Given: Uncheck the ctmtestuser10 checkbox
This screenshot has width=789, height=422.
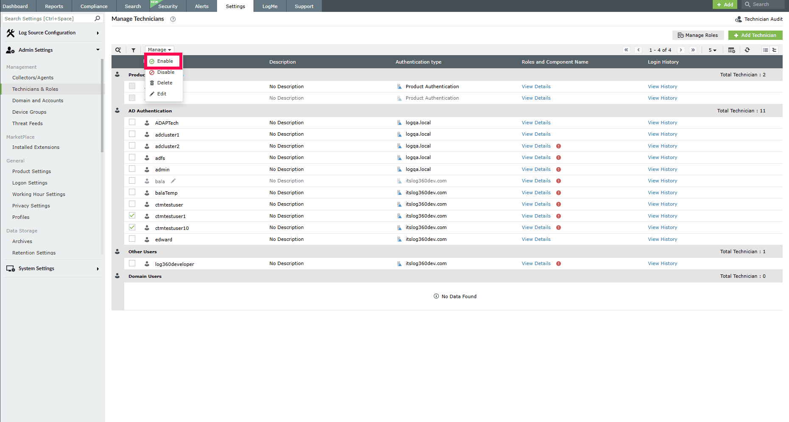Looking at the screenshot, I should (x=132, y=227).
